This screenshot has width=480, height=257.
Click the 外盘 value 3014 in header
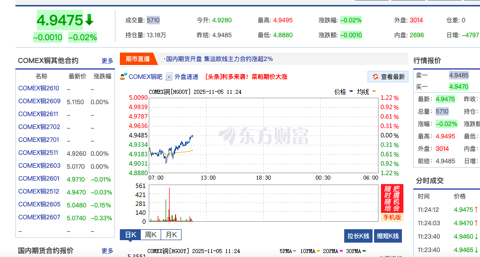coord(416,20)
